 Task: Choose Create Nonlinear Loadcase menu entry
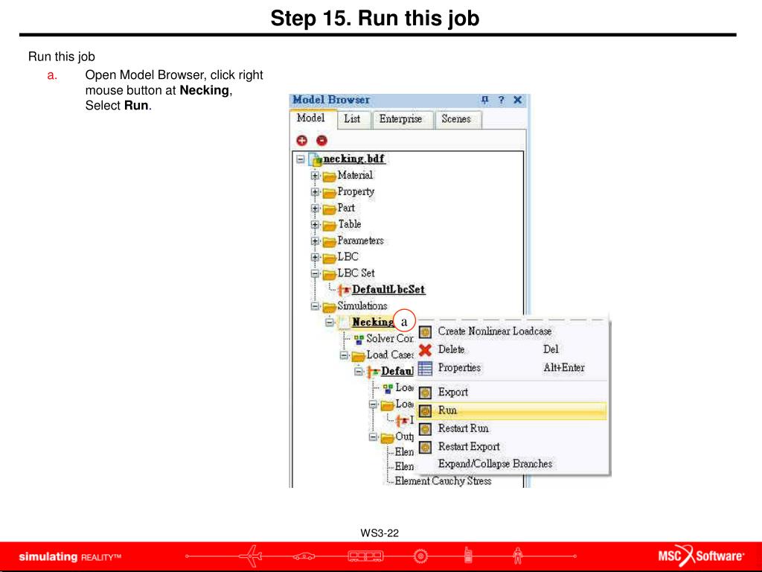(x=512, y=331)
